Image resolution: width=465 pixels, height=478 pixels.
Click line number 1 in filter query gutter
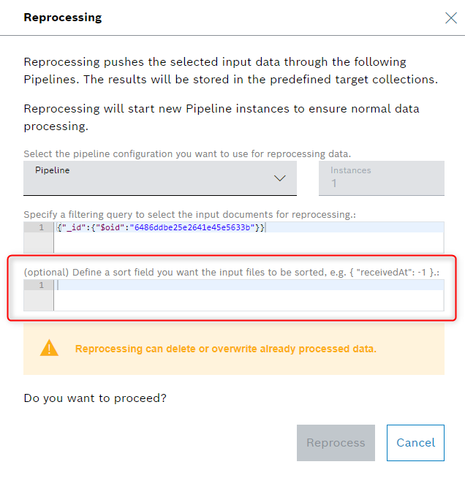click(41, 227)
